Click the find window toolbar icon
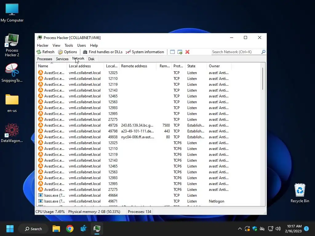Viewport: 315px width, 236px height. pos(172,52)
